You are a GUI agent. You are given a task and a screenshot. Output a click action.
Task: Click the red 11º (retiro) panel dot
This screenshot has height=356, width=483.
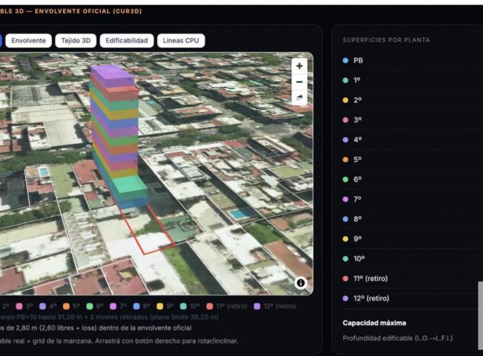(x=345, y=278)
